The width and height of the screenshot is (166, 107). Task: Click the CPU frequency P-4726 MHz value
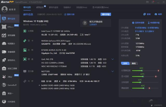tap(141, 28)
